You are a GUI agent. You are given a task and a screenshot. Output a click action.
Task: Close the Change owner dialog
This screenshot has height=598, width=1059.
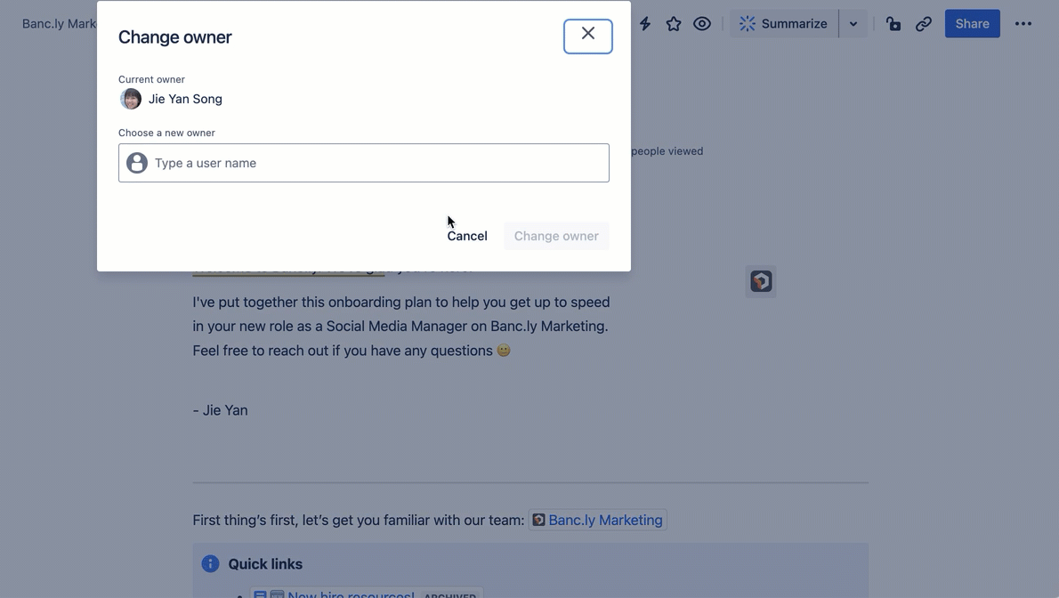(587, 36)
